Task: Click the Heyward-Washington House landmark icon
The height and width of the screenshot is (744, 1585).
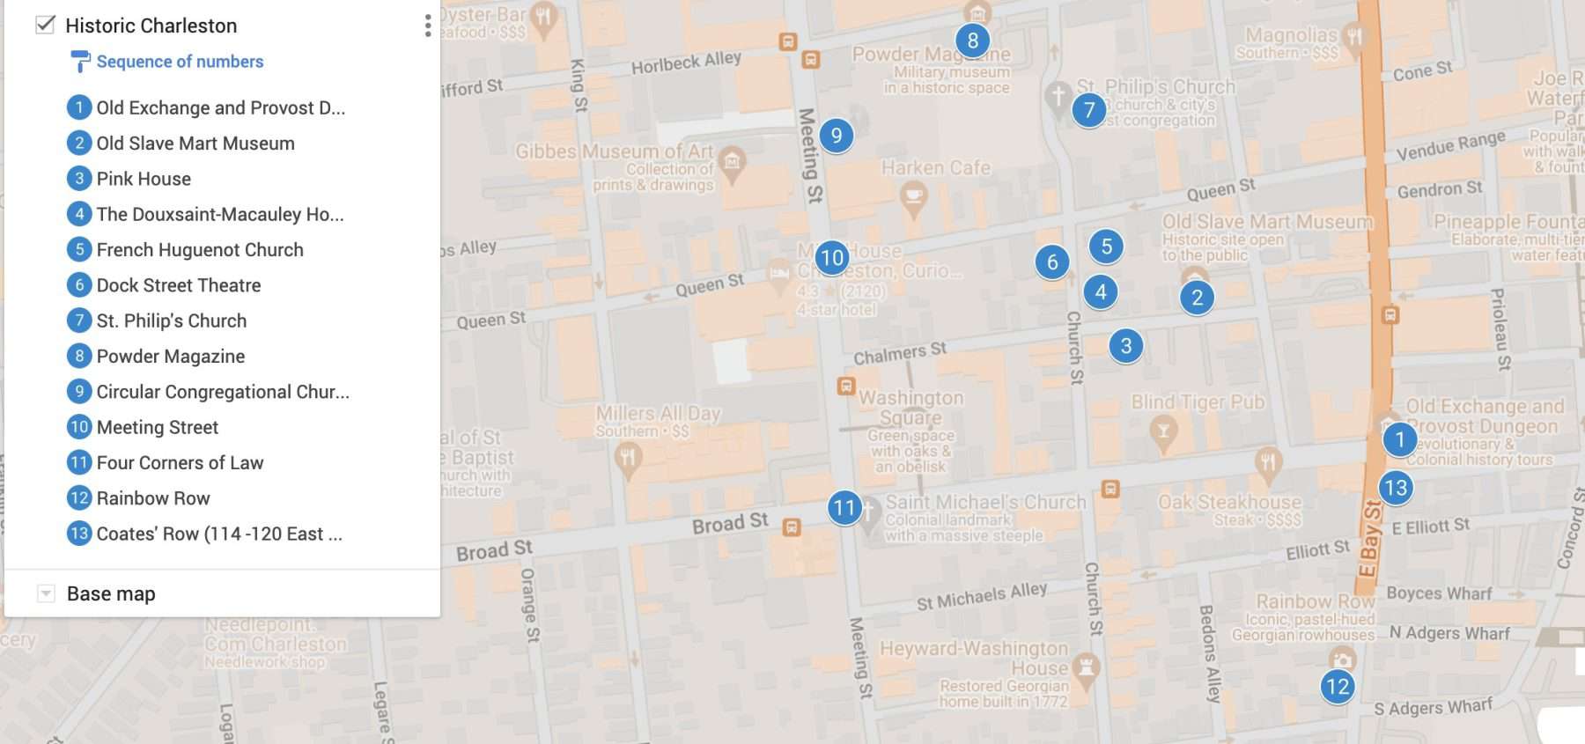Action: [x=1086, y=669]
